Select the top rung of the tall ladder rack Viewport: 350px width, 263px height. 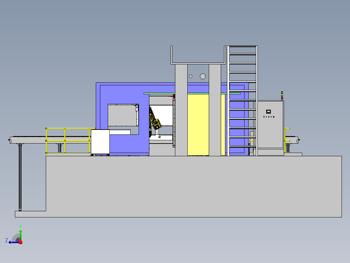[243, 47]
